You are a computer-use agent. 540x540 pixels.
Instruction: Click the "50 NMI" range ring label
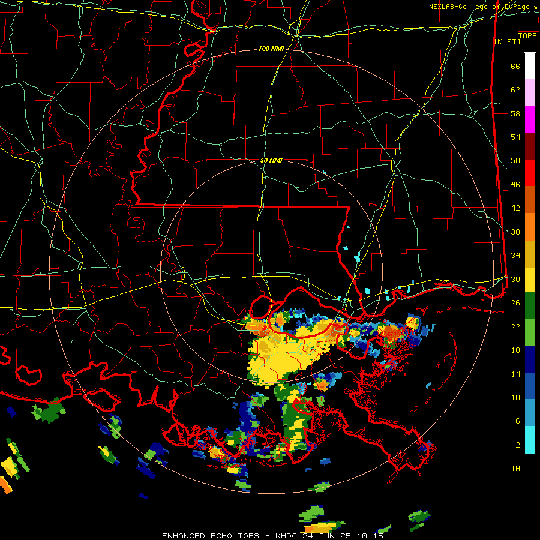pyautogui.click(x=271, y=160)
